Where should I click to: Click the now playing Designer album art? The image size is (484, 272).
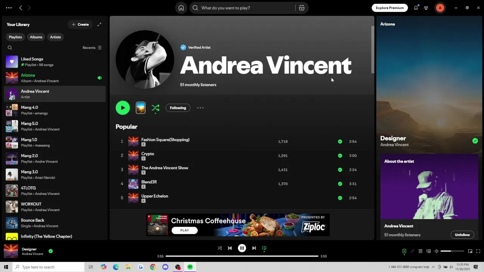coord(11,251)
